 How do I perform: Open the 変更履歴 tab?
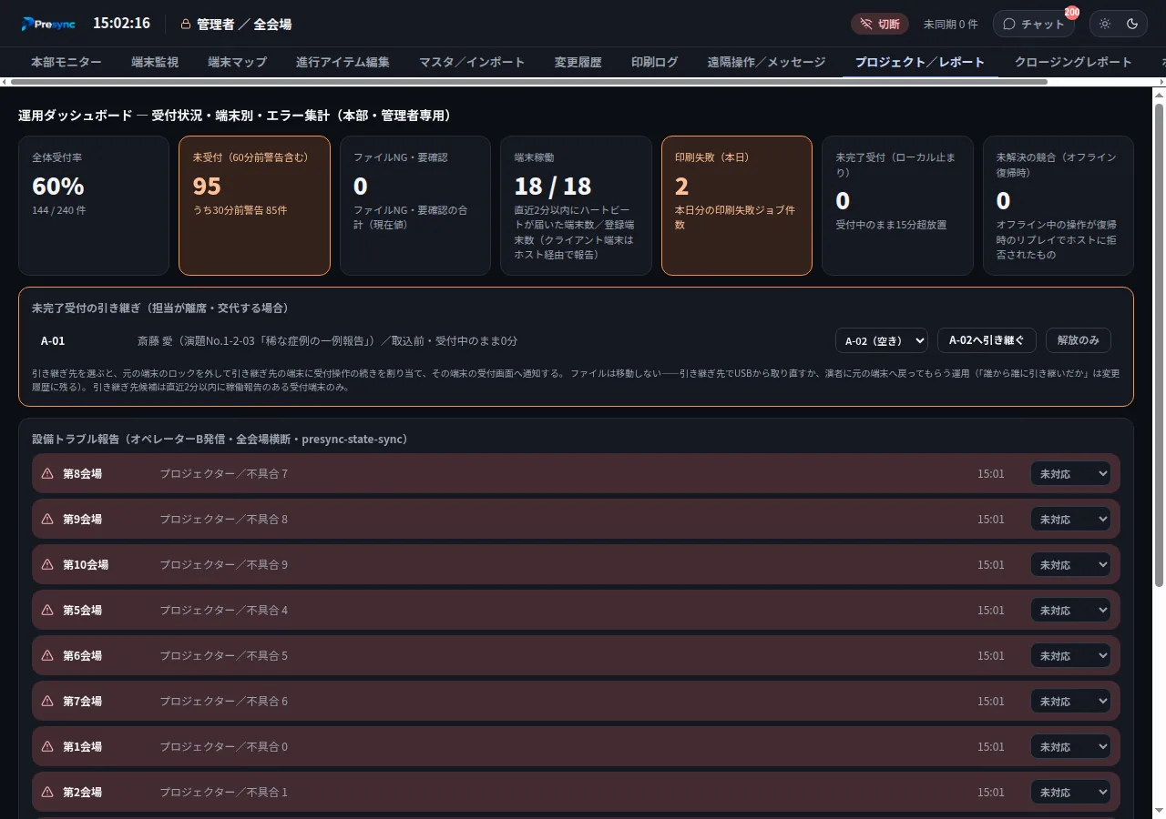pos(578,62)
